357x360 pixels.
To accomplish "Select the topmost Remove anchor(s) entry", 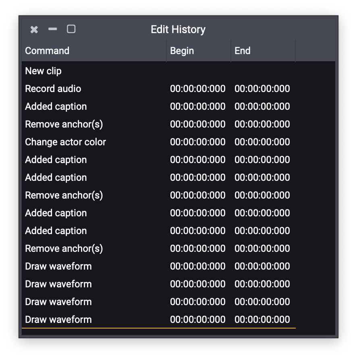I will pos(64,124).
